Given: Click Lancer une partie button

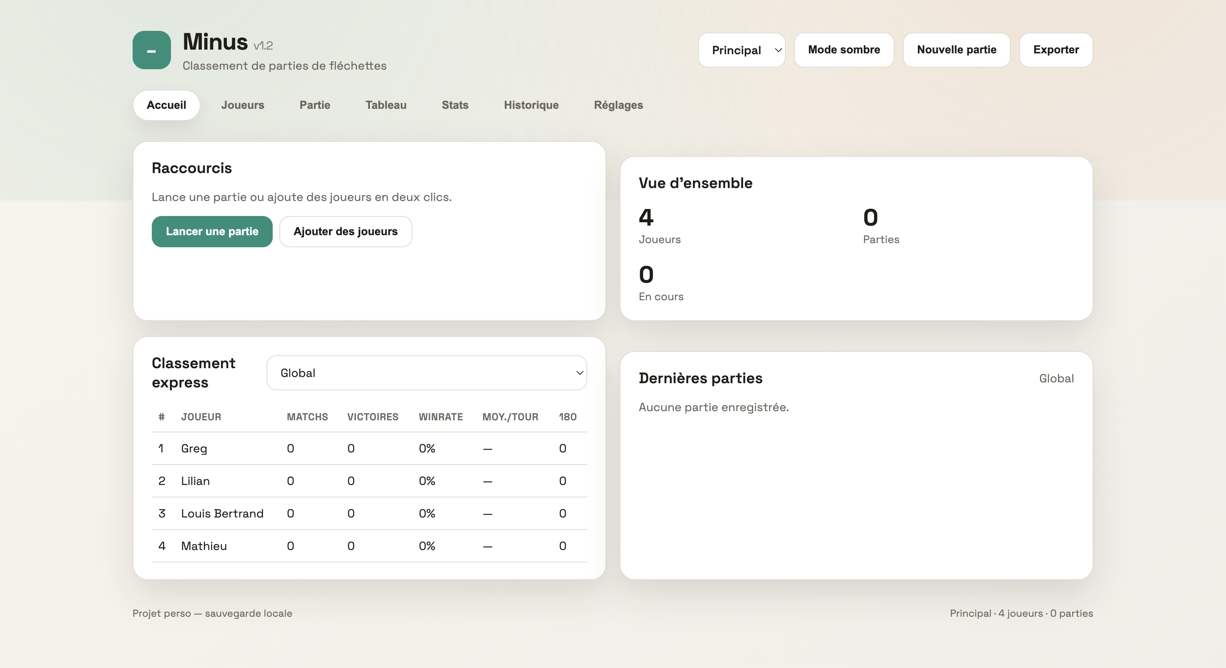Looking at the screenshot, I should tap(212, 232).
